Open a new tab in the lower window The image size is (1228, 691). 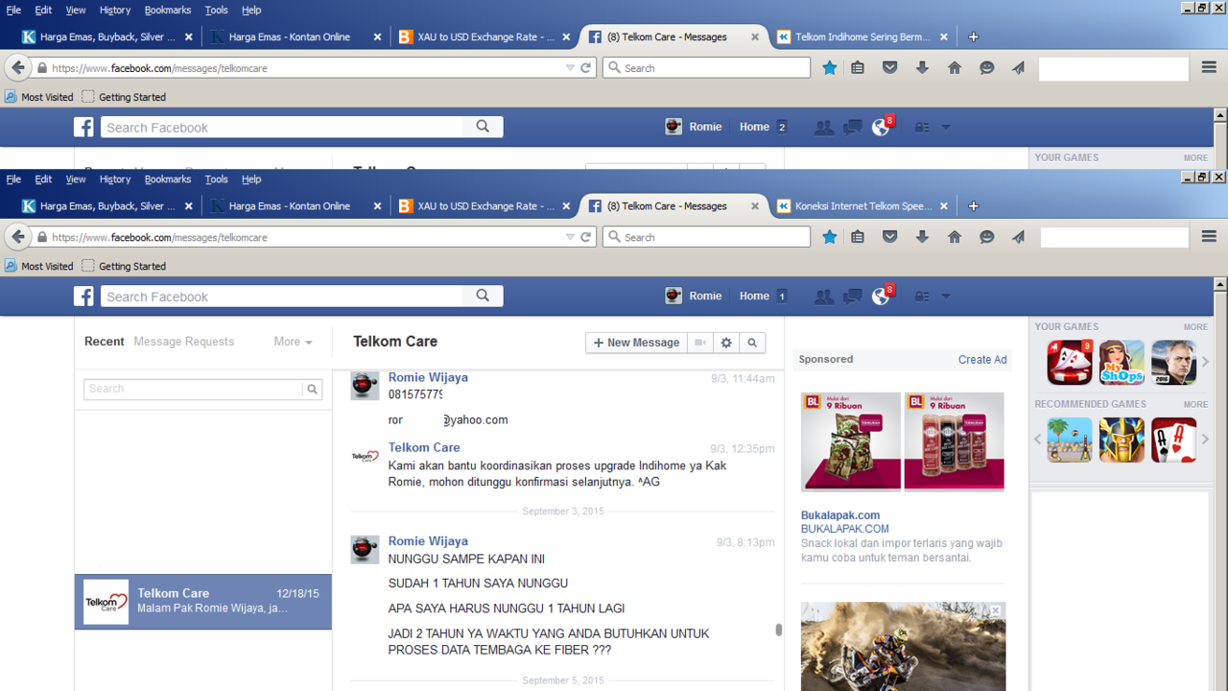coord(974,206)
